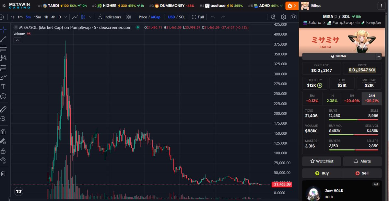Set chart denomination to USD

(171, 17)
